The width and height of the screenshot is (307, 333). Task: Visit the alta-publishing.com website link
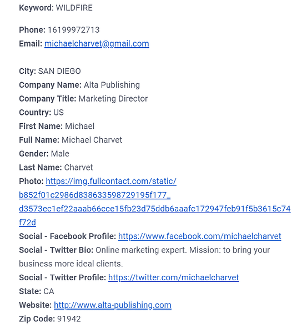(113, 305)
